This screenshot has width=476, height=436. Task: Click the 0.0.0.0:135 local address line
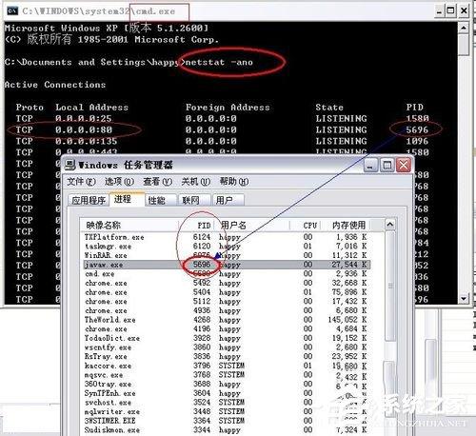[87, 141]
